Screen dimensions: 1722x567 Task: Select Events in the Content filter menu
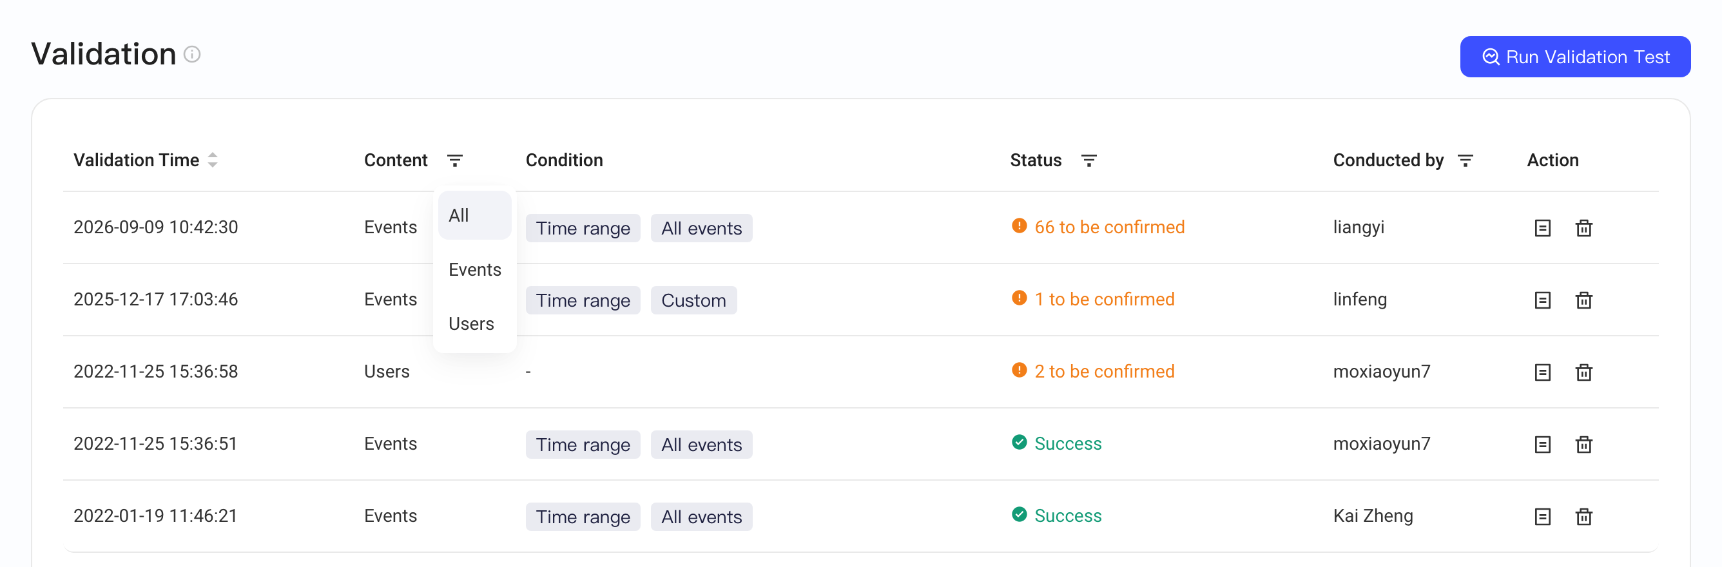(474, 269)
